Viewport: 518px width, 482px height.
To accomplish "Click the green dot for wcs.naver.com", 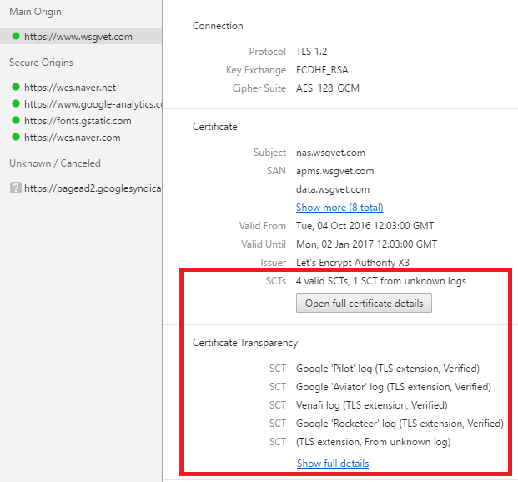I will click(x=16, y=138).
